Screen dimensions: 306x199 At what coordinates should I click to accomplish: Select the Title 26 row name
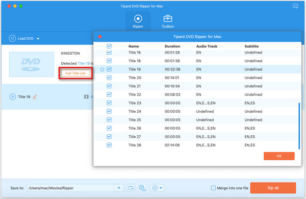pyautogui.click(x=135, y=128)
